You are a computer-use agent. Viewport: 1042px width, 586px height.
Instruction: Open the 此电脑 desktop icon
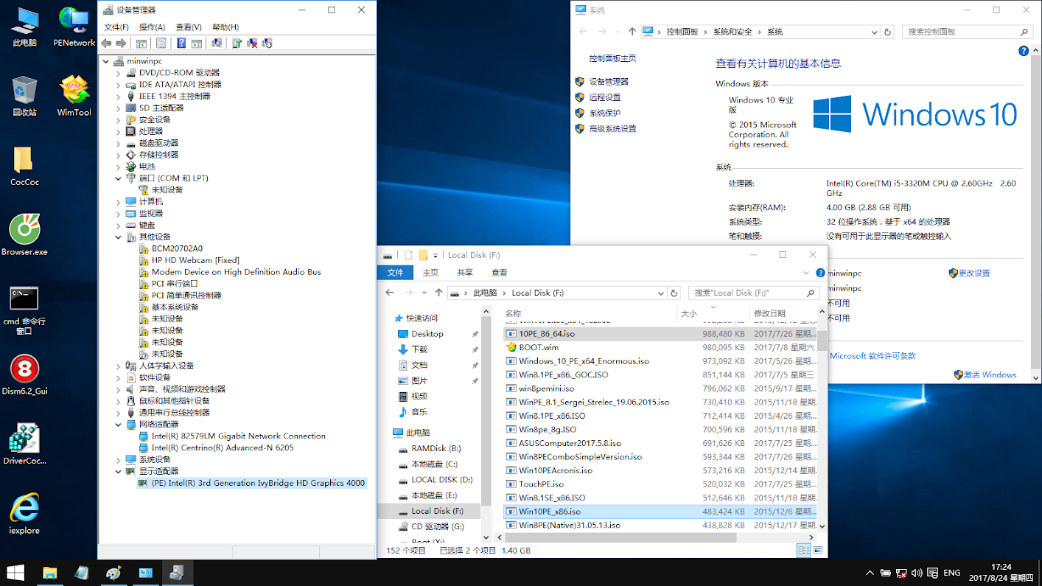click(24, 28)
